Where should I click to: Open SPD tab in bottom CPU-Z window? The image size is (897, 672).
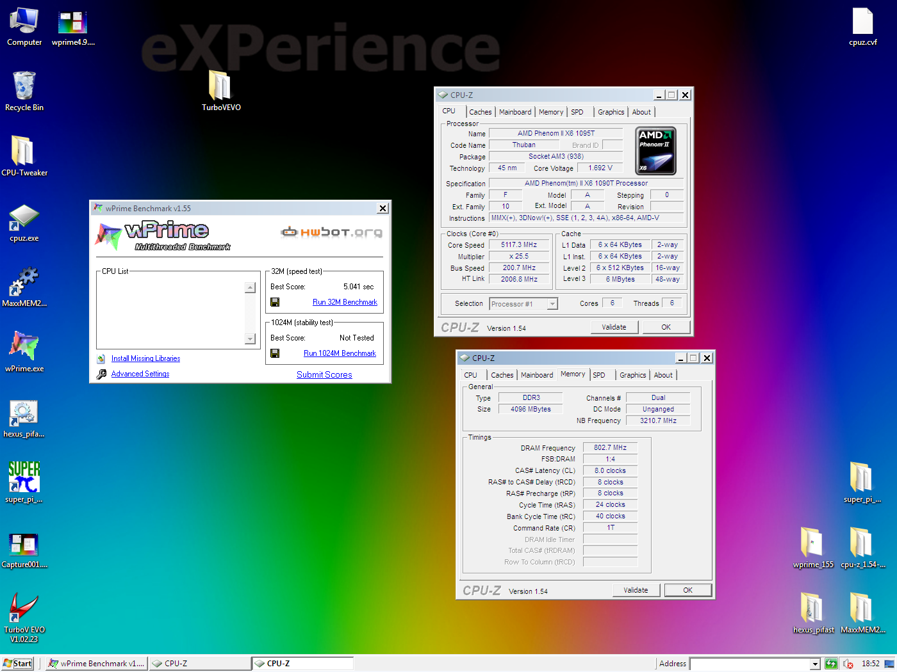(x=599, y=375)
